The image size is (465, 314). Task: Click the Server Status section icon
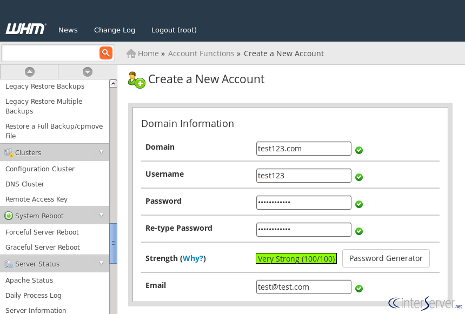coord(8,264)
